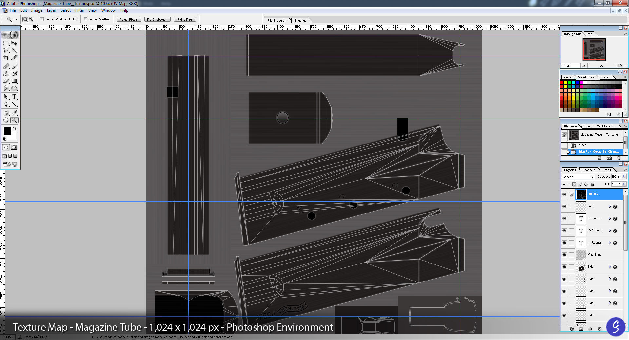Switch to the Paths tab
This screenshot has width=629, height=340.
(606, 170)
